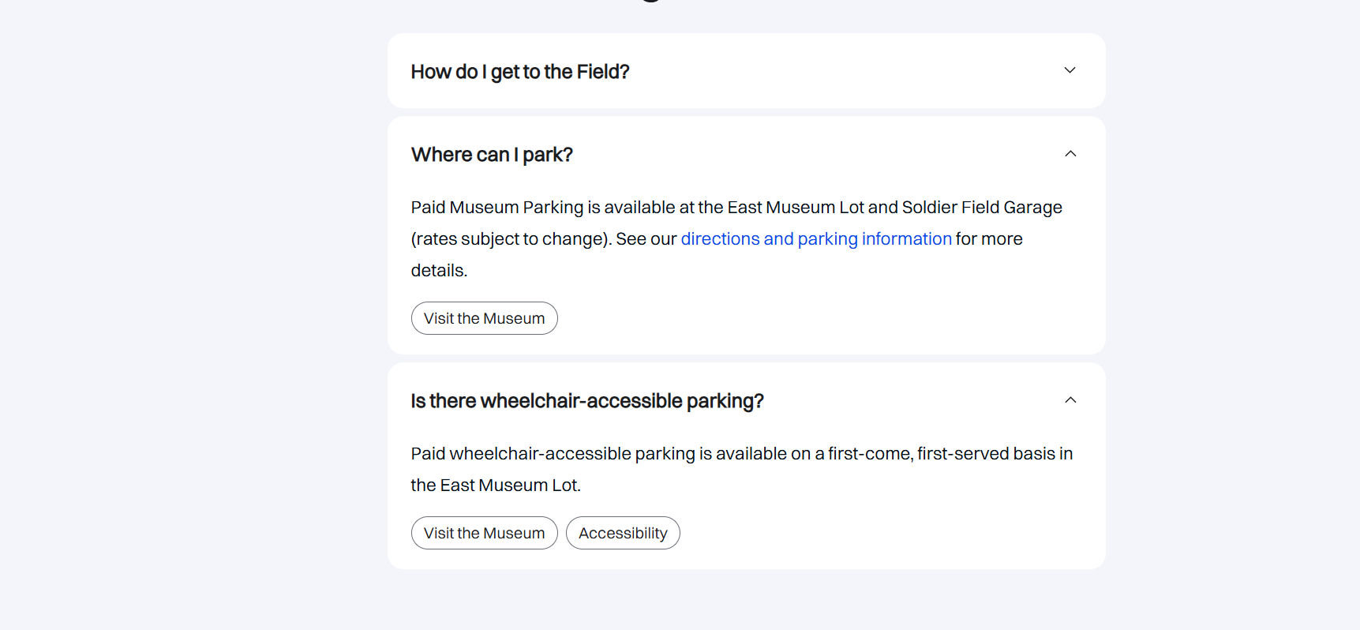1360x630 pixels.
Task: Toggle "Is there wheelchair-accessible parking?" heading
Action: (586, 401)
